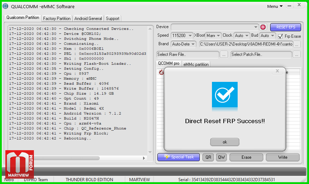This screenshot has width=309, height=184.
Task: Click the browse button next to Select Patch File
Action: click(x=297, y=54)
